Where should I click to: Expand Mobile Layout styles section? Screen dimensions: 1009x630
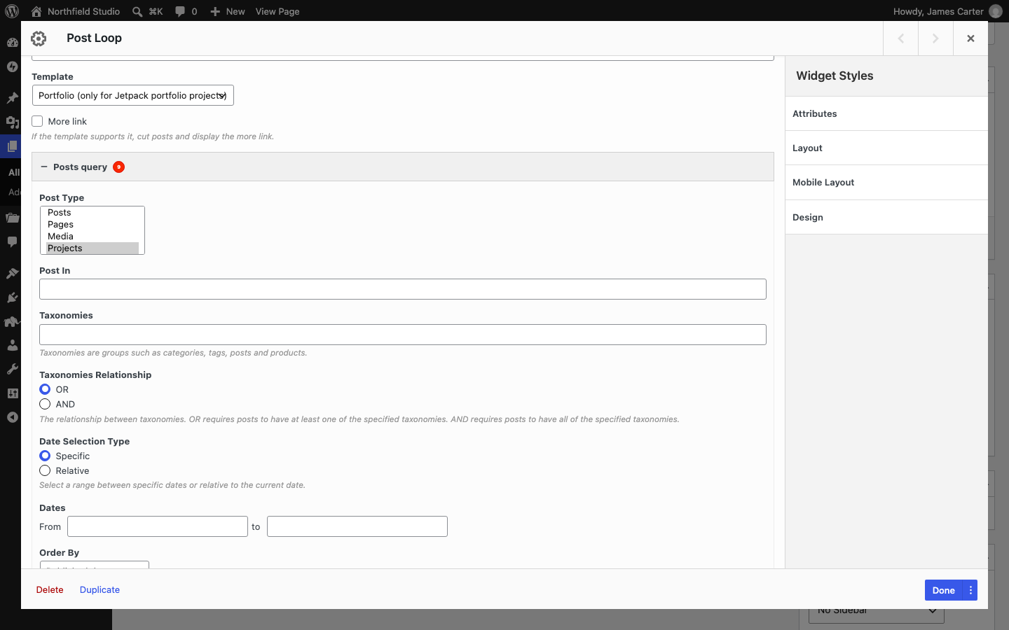(886, 182)
